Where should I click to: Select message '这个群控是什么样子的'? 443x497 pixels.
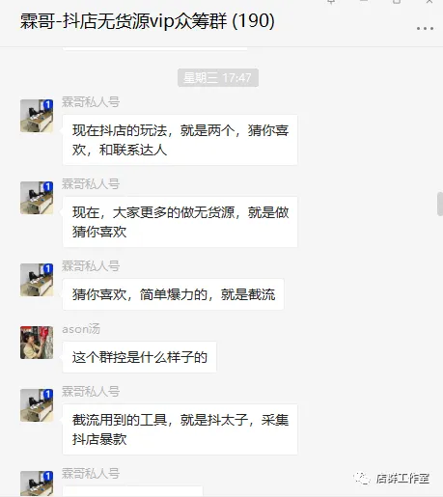click(139, 357)
